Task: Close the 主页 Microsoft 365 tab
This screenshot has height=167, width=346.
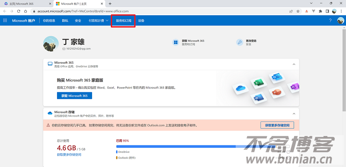Action: (x=50, y=4)
